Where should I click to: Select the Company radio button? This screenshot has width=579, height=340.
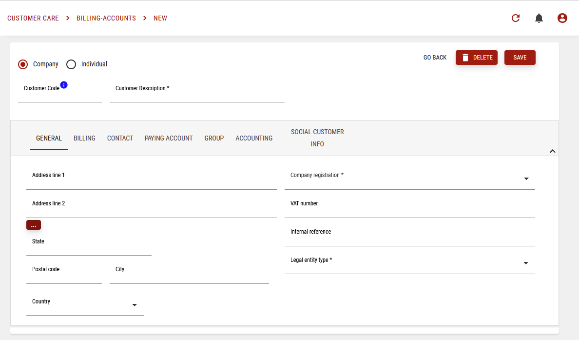[x=23, y=64]
